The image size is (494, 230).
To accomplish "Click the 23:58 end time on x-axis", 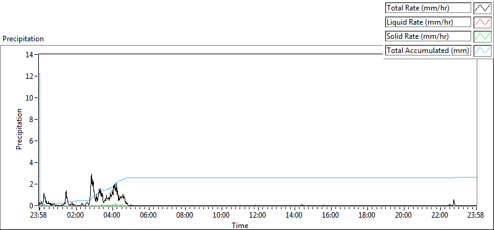I will pyautogui.click(x=476, y=216).
